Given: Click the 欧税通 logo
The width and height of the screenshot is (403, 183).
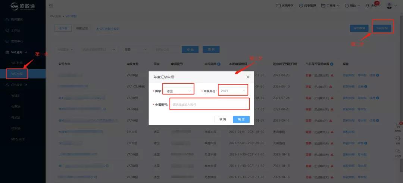Looking at the screenshot, I should click(23, 6).
